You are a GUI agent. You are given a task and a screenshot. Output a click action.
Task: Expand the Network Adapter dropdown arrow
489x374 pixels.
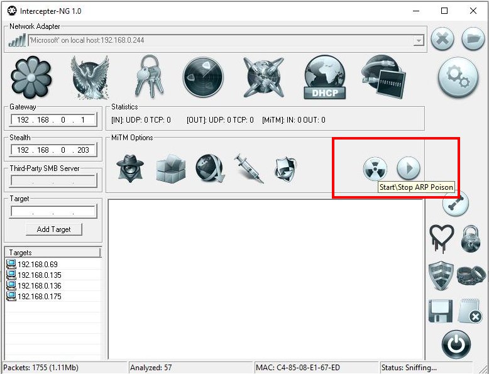point(419,41)
